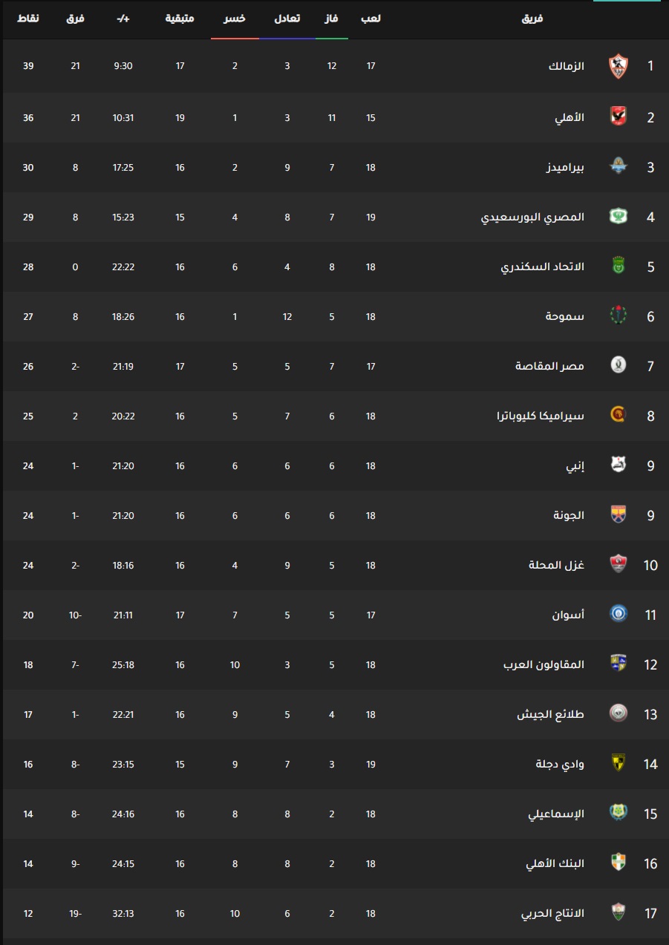Click the الأهلي red club logo

(618, 117)
